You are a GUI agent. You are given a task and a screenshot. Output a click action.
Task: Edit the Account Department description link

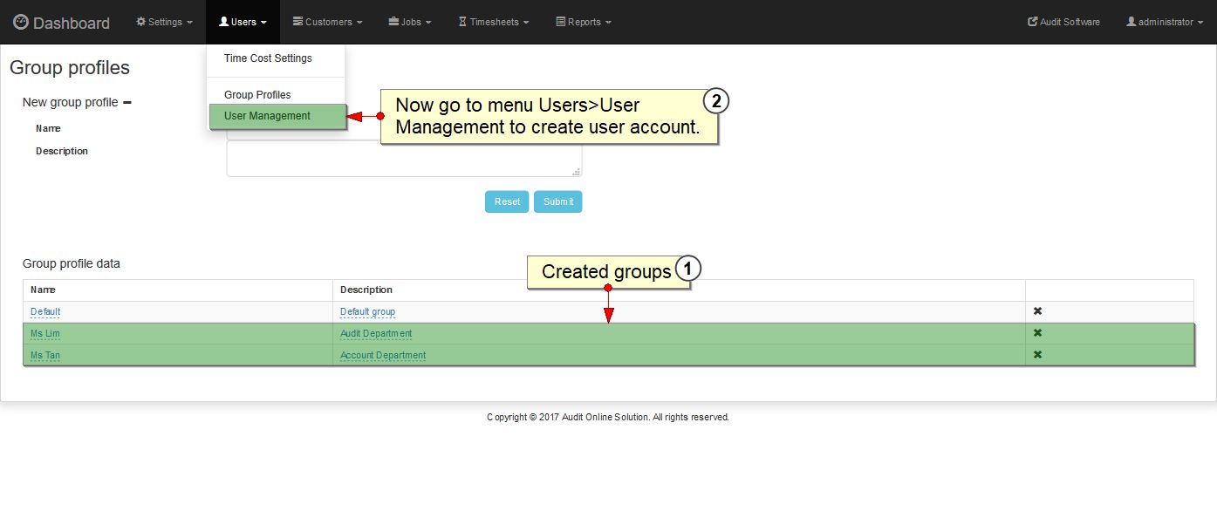(383, 355)
